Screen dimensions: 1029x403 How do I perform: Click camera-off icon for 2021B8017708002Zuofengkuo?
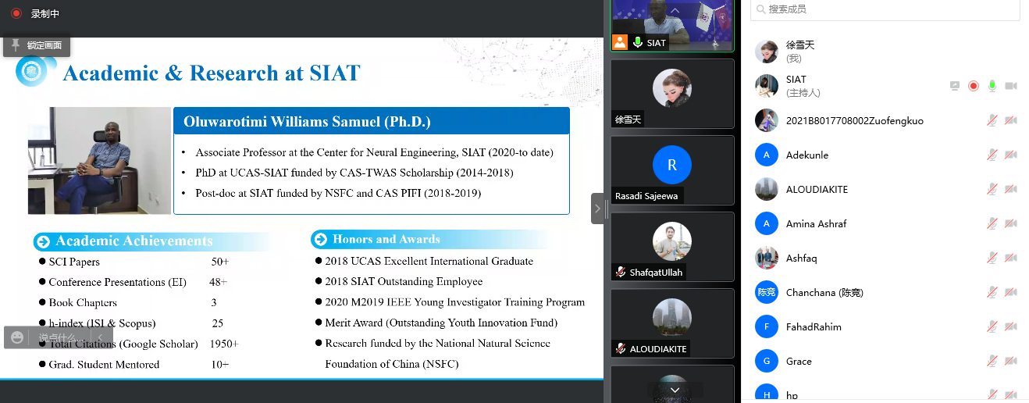[1010, 120]
